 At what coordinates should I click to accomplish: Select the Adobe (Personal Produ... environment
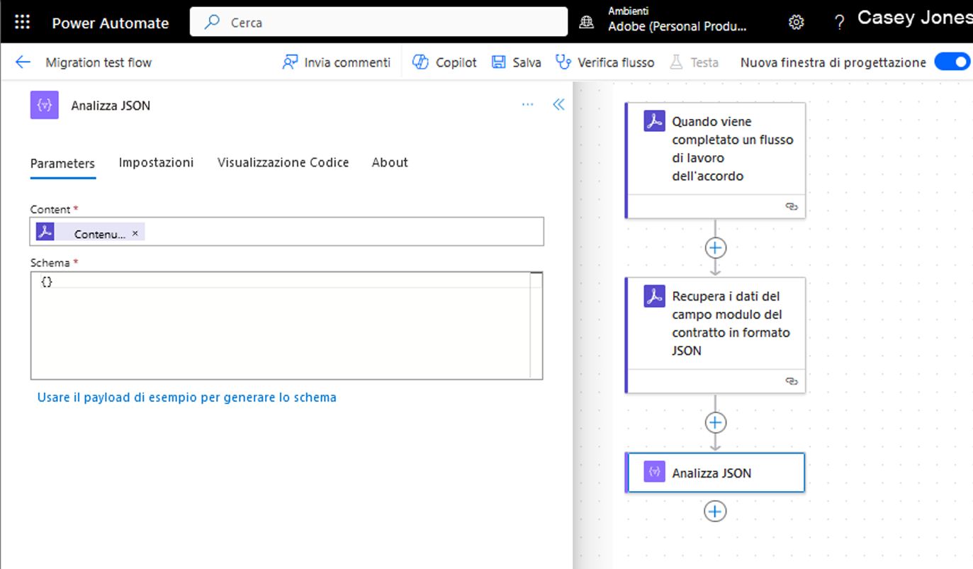click(x=677, y=27)
